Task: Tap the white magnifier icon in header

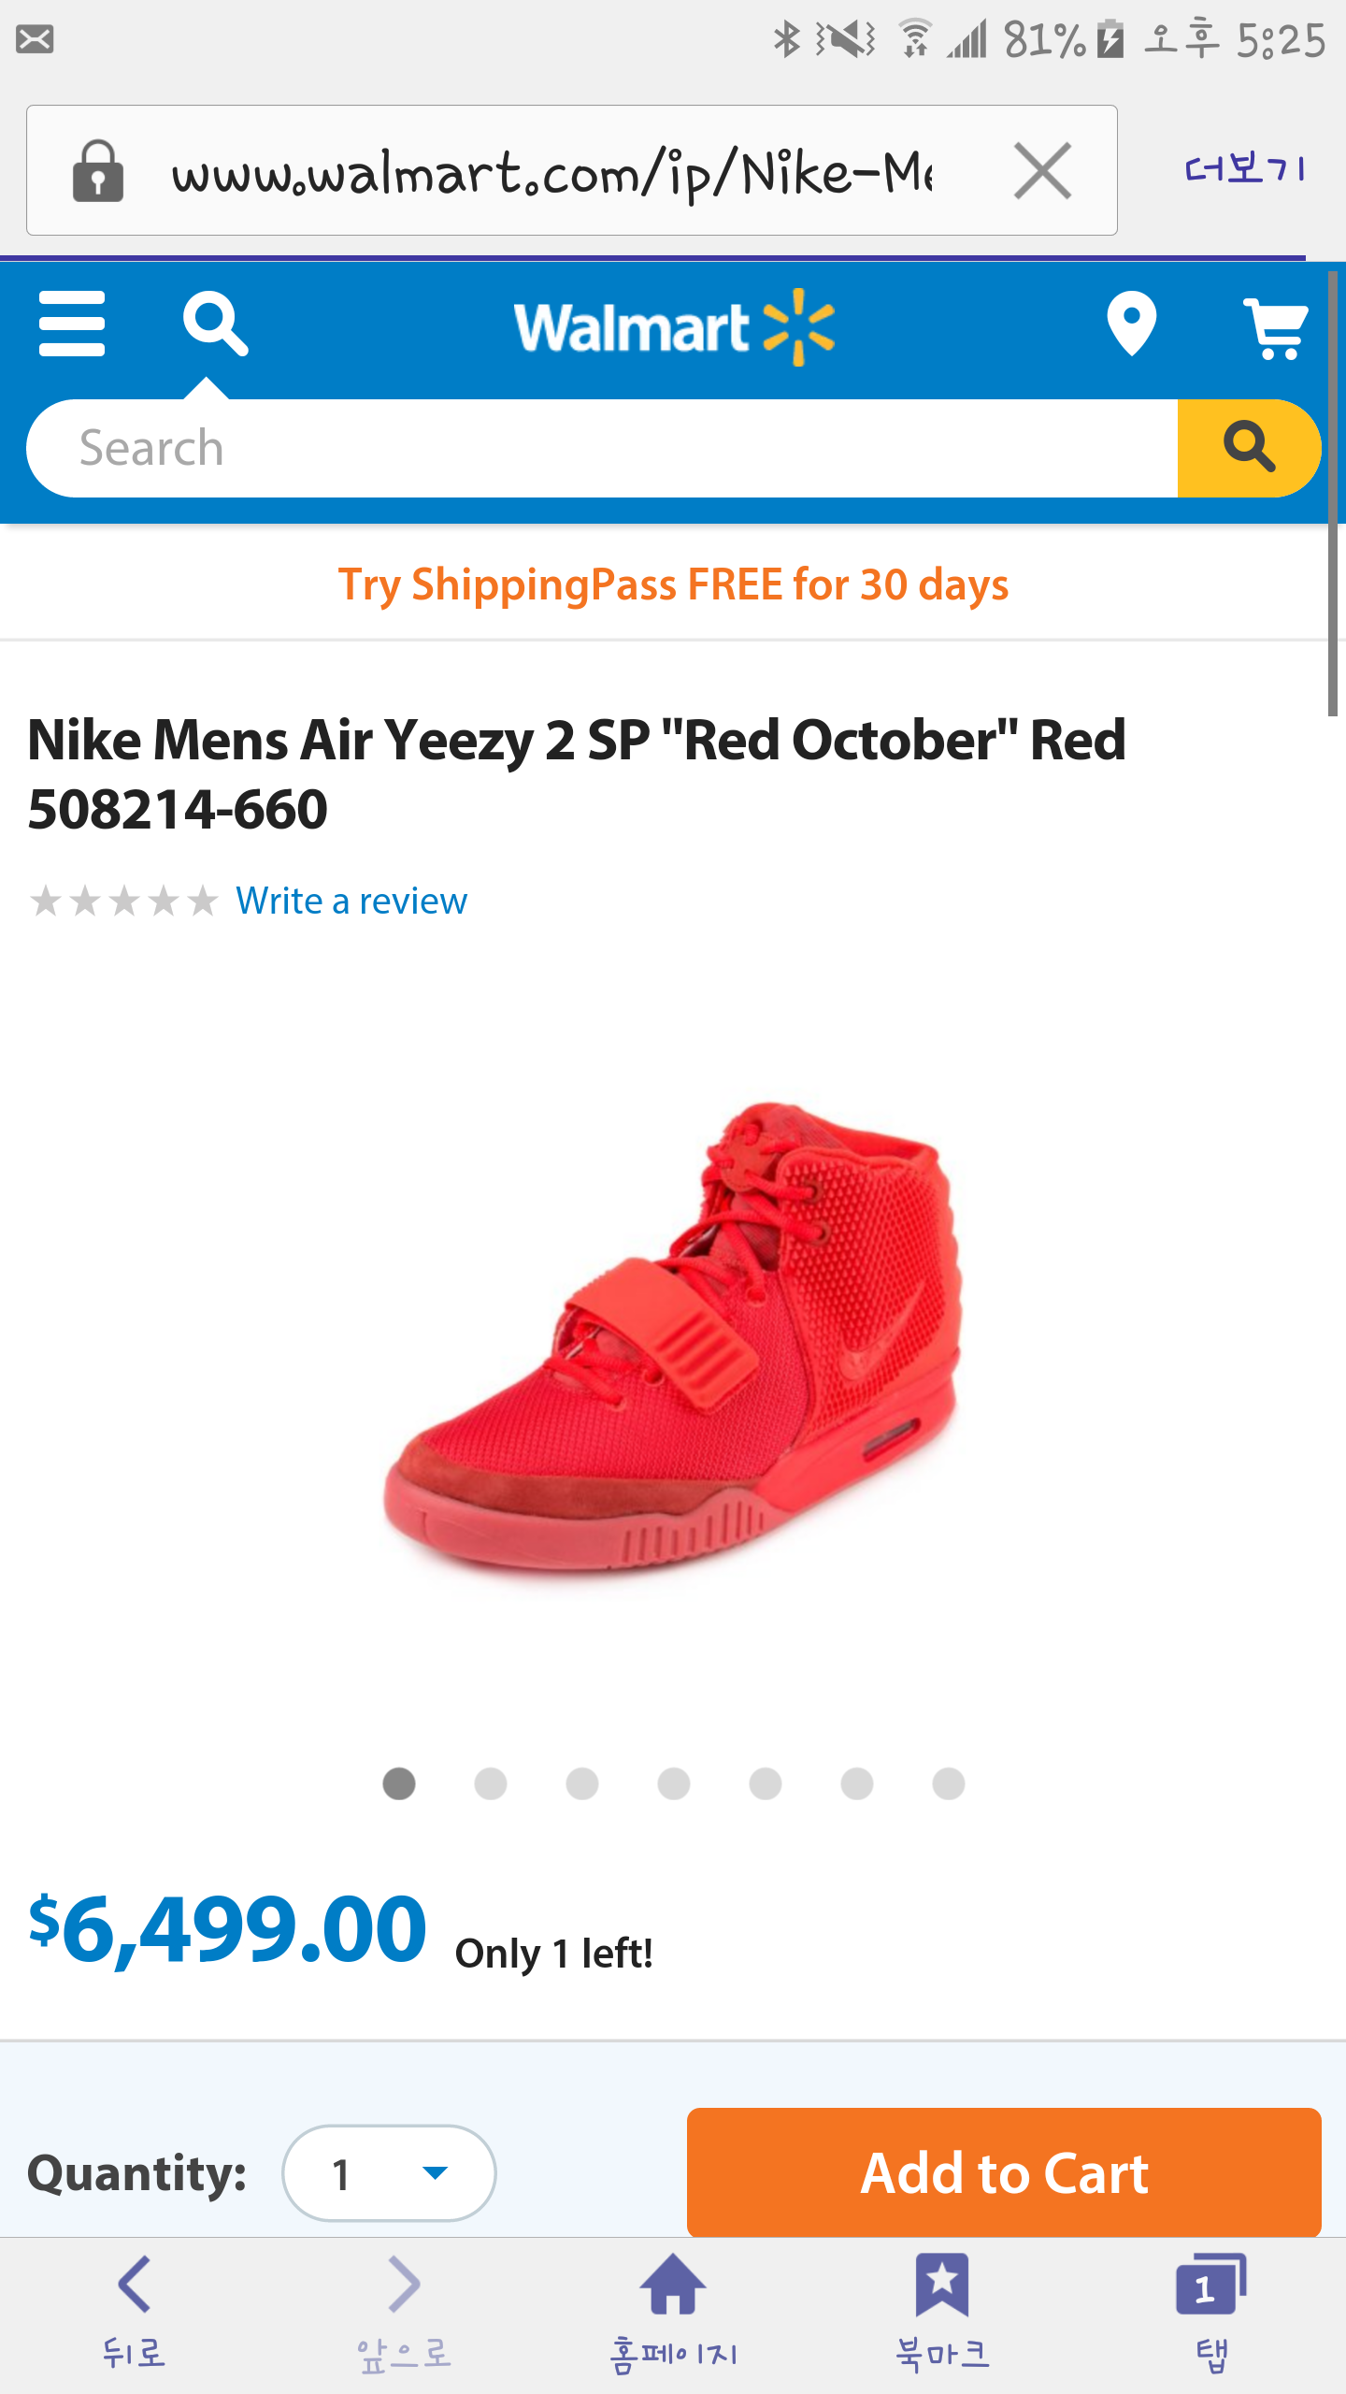Action: coord(216,324)
